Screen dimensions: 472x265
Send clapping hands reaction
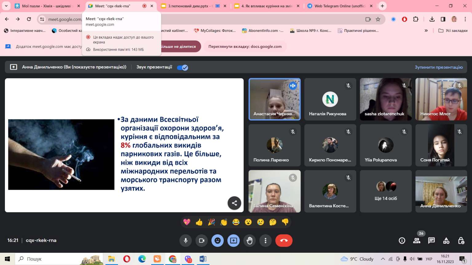[x=224, y=222]
